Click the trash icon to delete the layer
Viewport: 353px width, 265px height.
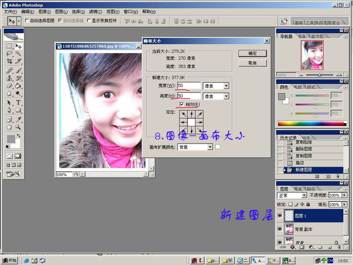339,247
